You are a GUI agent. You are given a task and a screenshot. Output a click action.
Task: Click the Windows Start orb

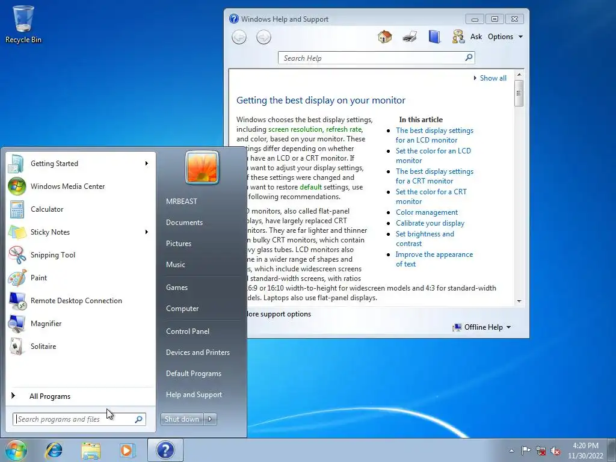point(16,450)
